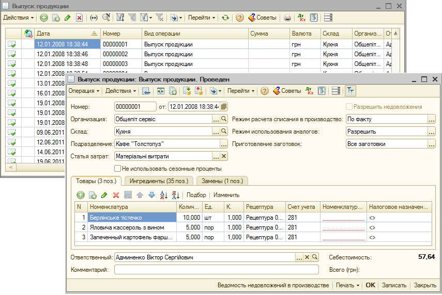Click Дт/Кт postings icon in list window
This screenshot has height=295, width=442.
tap(301, 18)
